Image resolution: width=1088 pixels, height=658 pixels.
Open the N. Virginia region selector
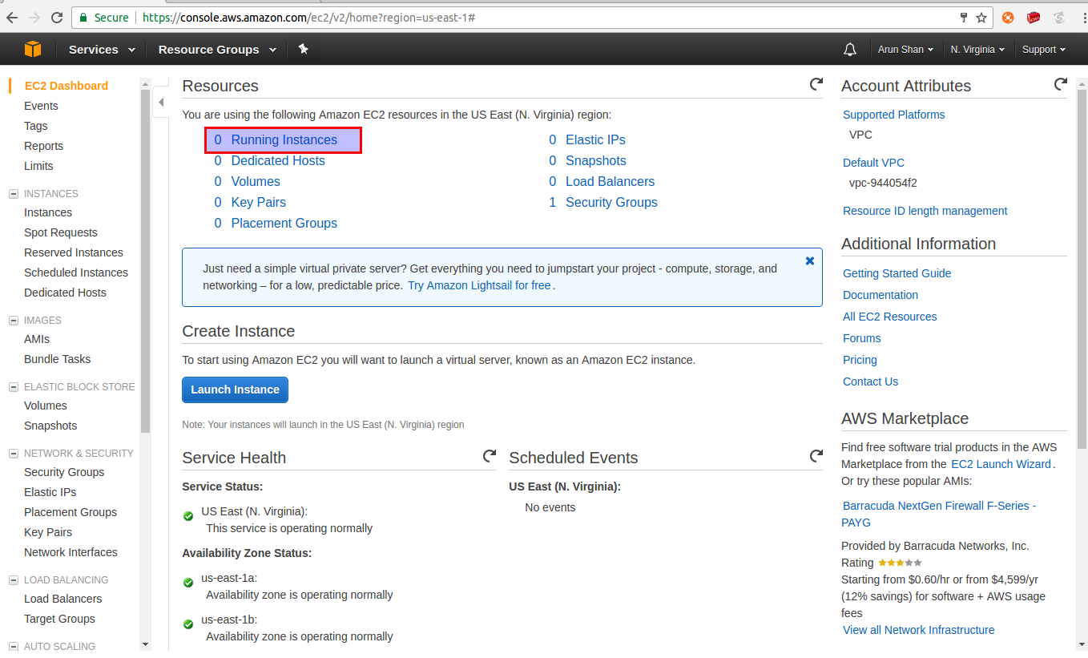(x=977, y=50)
